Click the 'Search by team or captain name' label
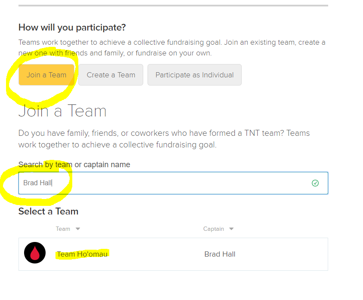 coord(74,165)
